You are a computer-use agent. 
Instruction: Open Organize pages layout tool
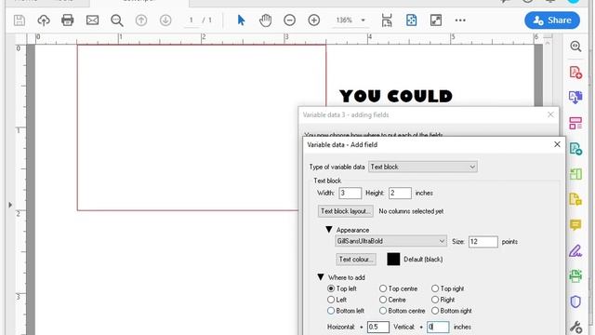tap(575, 123)
